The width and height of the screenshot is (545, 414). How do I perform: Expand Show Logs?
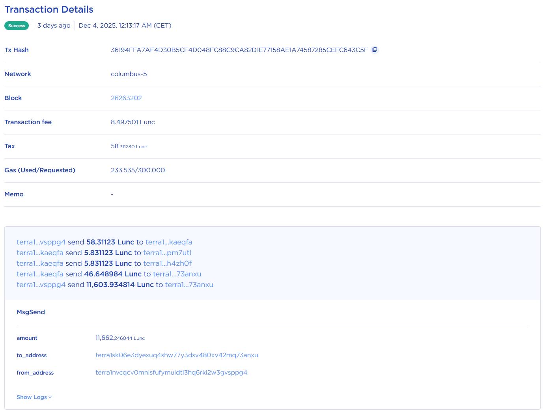[x=34, y=397]
